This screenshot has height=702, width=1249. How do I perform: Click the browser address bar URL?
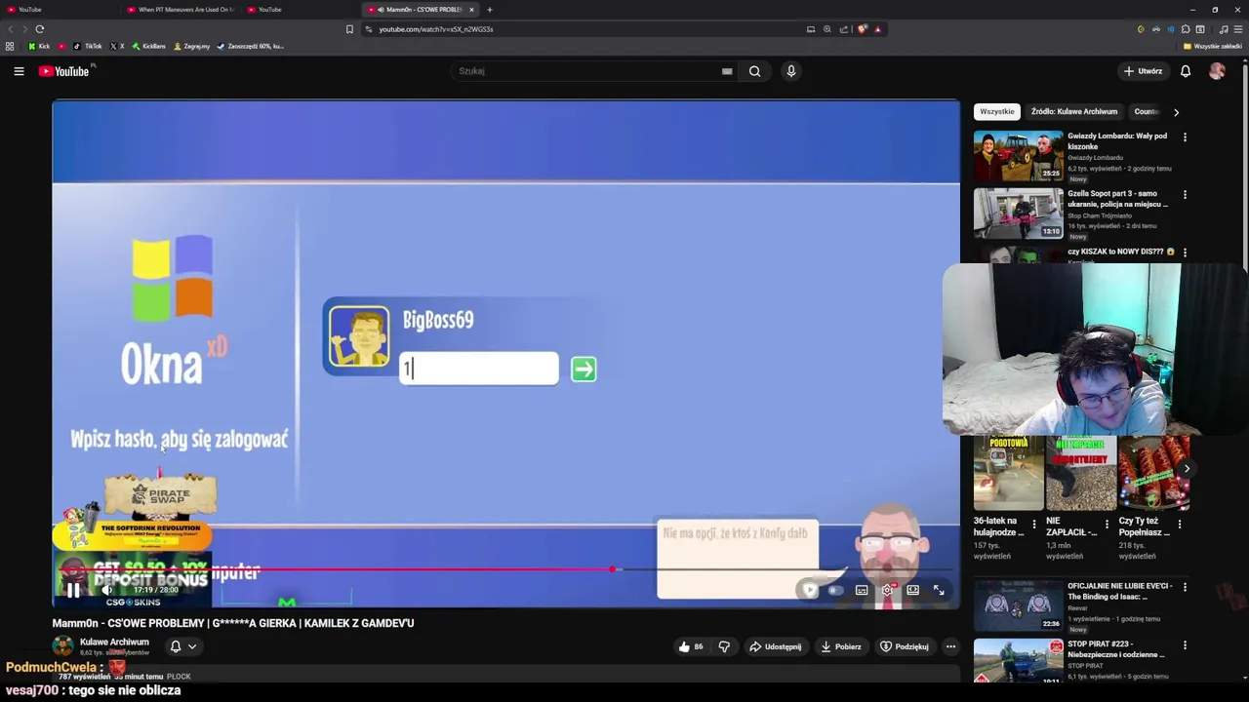pos(436,29)
